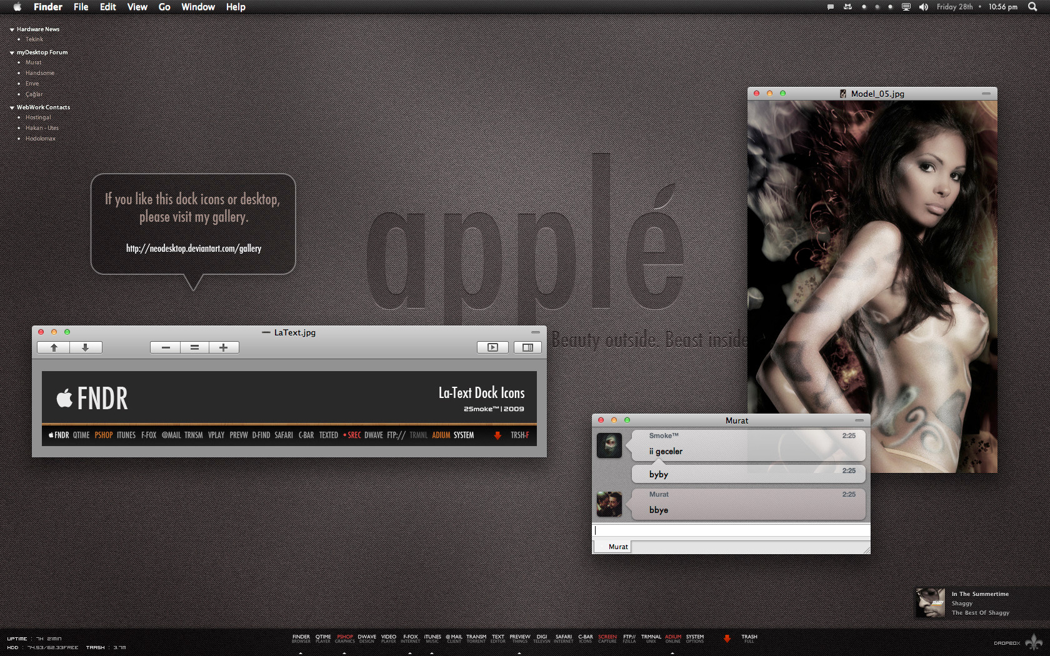Click Smoke's avatar in the chat window
The height and width of the screenshot is (656, 1050).
click(609, 445)
